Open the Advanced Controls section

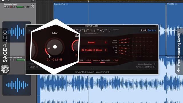[144, 67]
